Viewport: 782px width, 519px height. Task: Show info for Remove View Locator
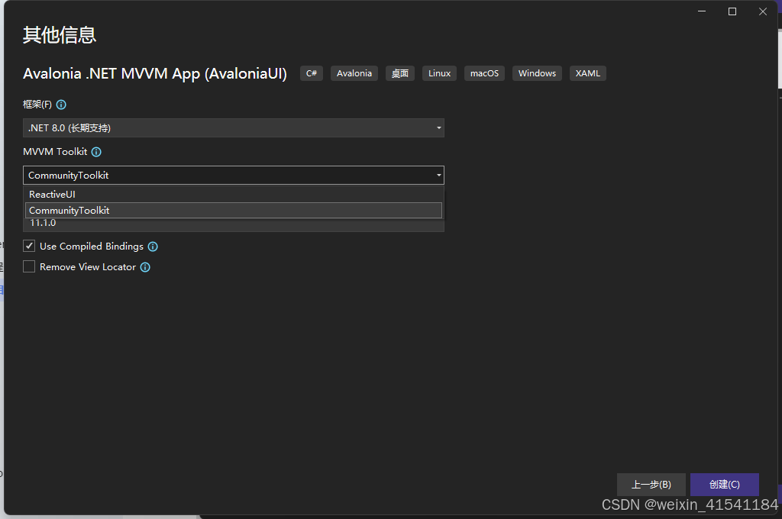point(145,267)
